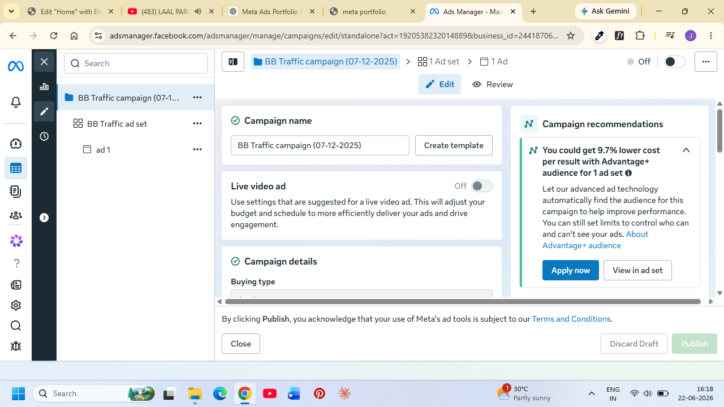Click the Create template button
This screenshot has height=407, width=724.
454,145
